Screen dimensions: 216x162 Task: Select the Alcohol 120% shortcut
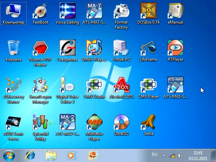click(x=121, y=86)
